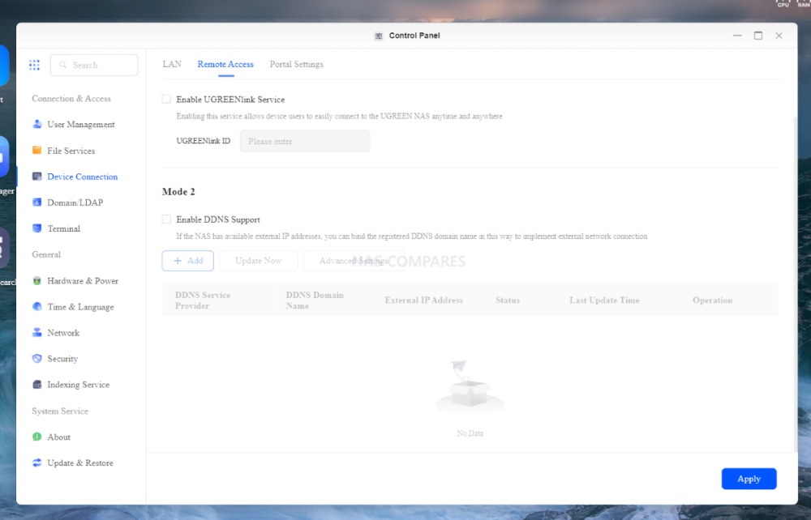Enable UGREENlink Service checkbox
Viewport: 811px width, 520px height.
(167, 100)
